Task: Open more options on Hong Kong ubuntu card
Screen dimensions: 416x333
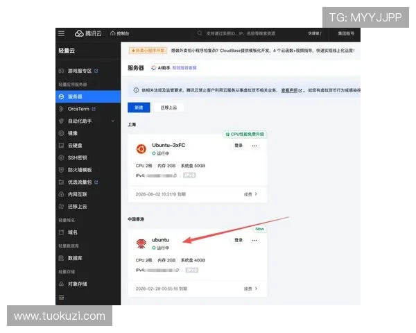Action: click(254, 240)
